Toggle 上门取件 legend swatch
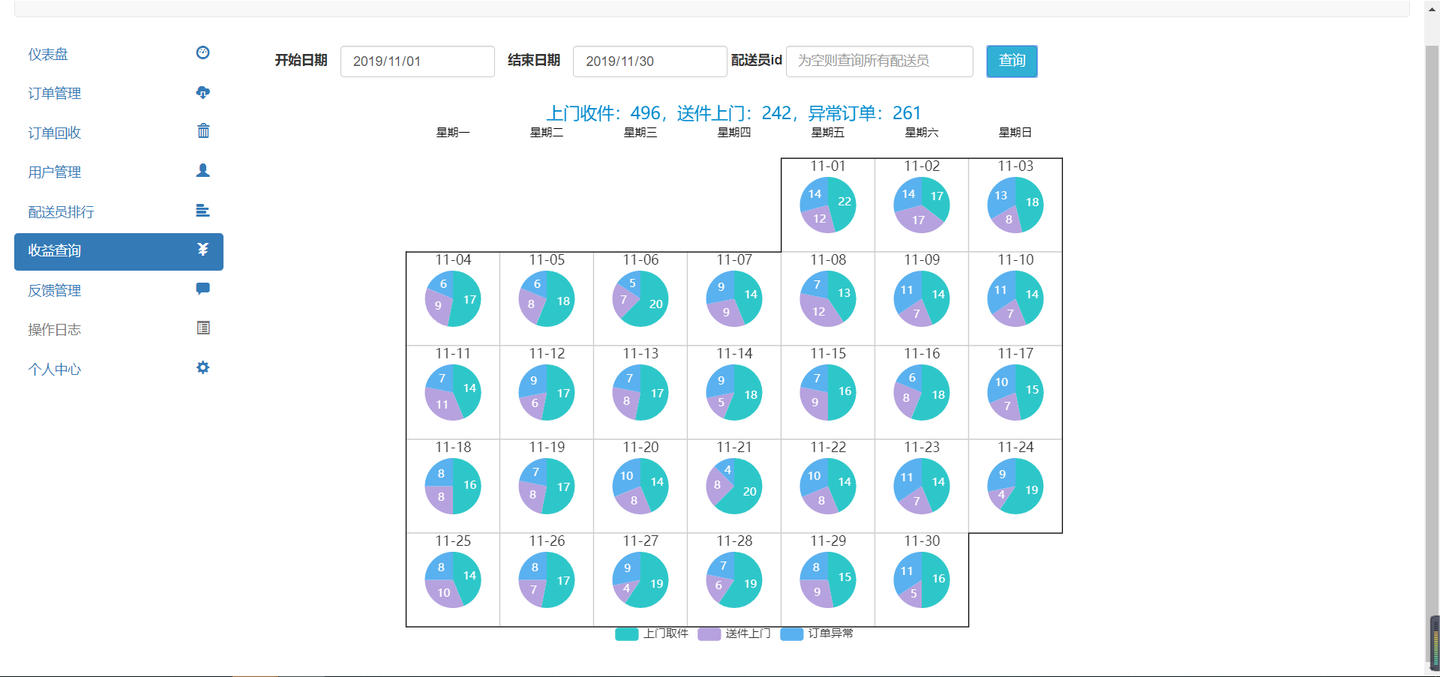The width and height of the screenshot is (1440, 677). [x=626, y=634]
